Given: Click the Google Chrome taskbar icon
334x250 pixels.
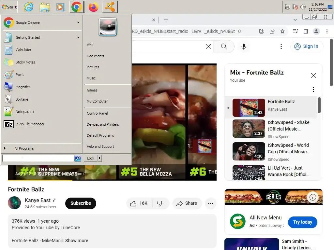Looking at the screenshot, I should click(x=76, y=7).
